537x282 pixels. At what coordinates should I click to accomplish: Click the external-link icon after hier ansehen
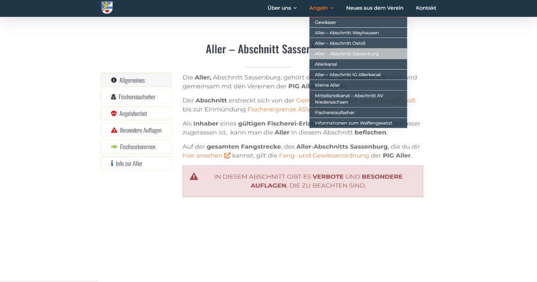[x=227, y=156]
